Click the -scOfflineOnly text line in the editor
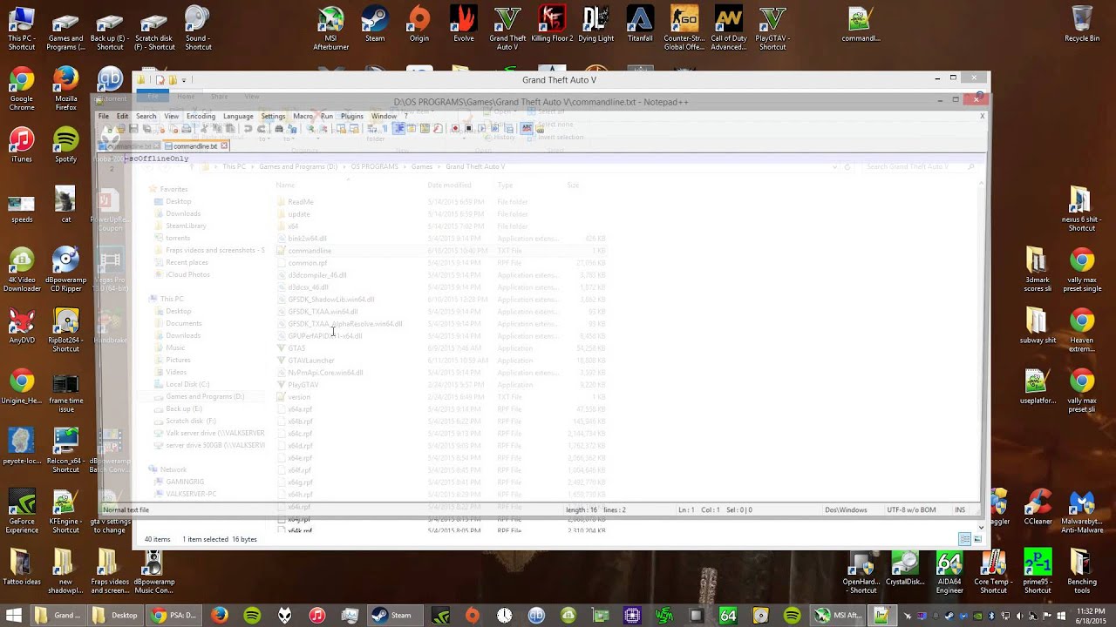 [x=157, y=158]
